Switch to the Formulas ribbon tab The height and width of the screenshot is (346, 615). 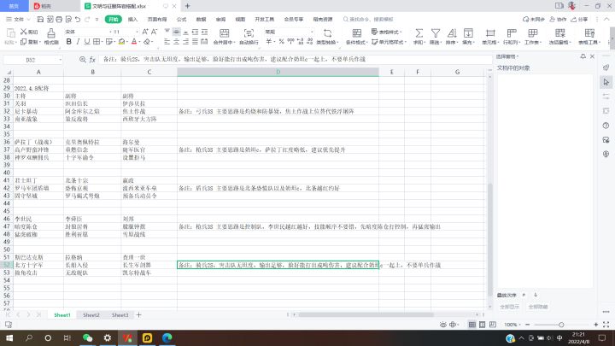(x=181, y=19)
